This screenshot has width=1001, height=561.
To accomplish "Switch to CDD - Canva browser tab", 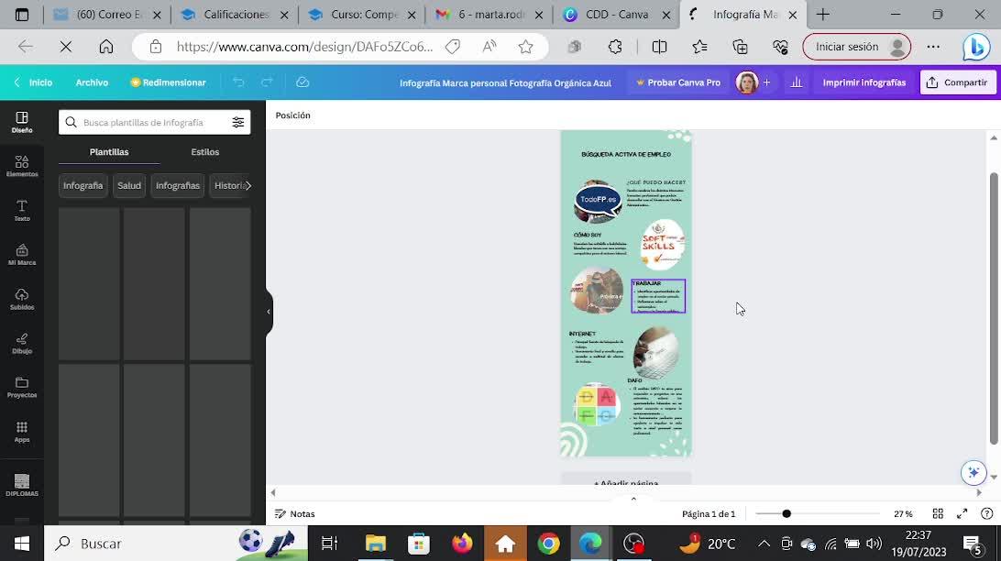I will (617, 14).
